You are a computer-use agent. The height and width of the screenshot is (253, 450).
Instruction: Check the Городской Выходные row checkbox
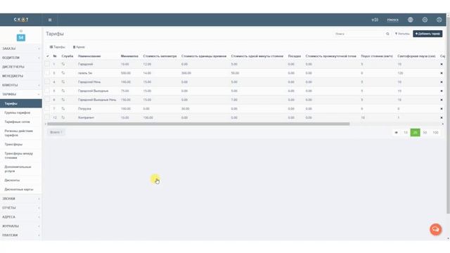coord(47,91)
